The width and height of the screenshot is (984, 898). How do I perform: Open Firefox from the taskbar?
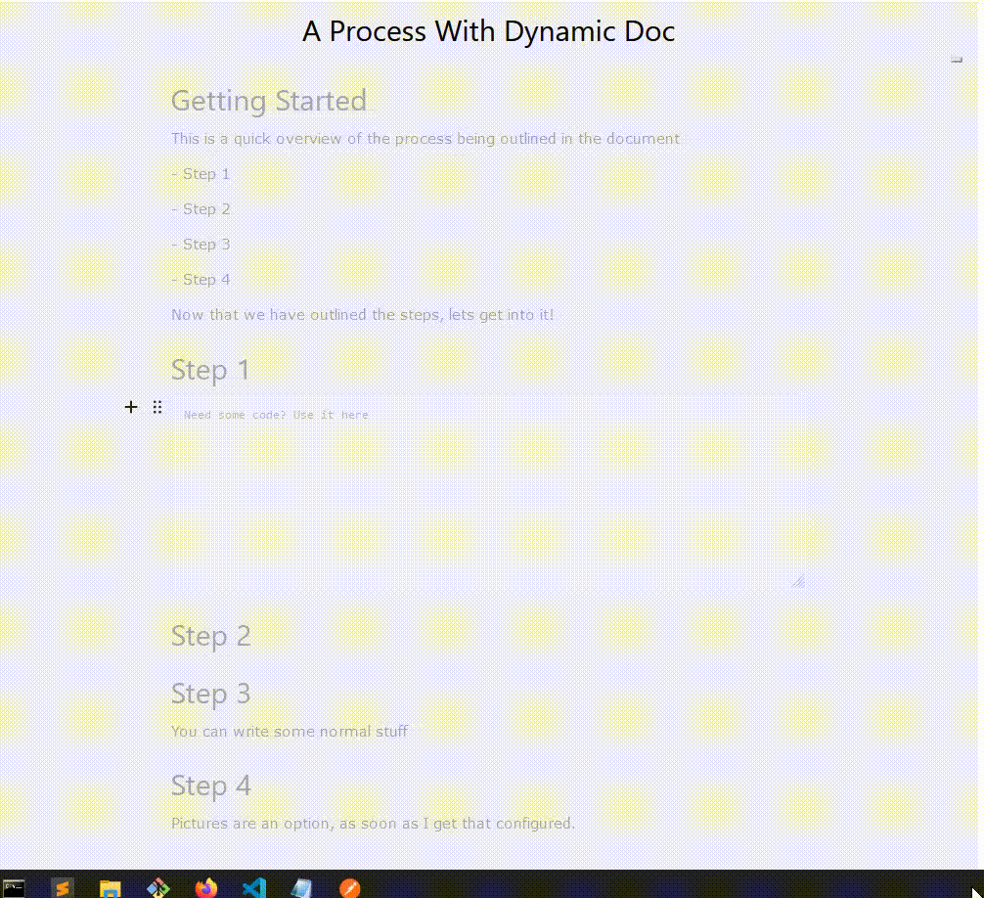coord(204,888)
